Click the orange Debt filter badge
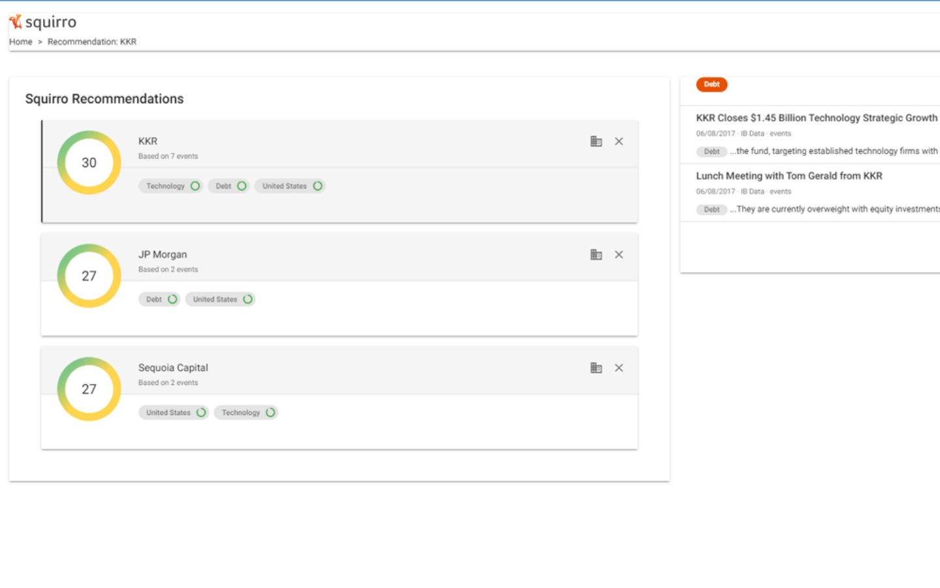The width and height of the screenshot is (940, 588). tap(712, 84)
